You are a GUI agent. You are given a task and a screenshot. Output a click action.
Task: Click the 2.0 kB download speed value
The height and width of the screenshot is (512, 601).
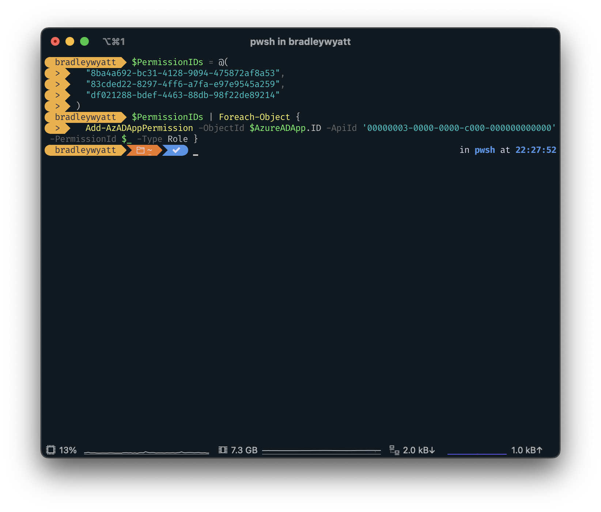click(x=419, y=450)
